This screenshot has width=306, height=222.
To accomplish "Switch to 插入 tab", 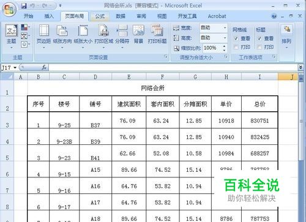I will coord(49,16).
